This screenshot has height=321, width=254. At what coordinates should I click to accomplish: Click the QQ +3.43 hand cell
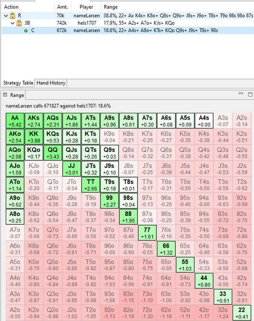(x=53, y=153)
